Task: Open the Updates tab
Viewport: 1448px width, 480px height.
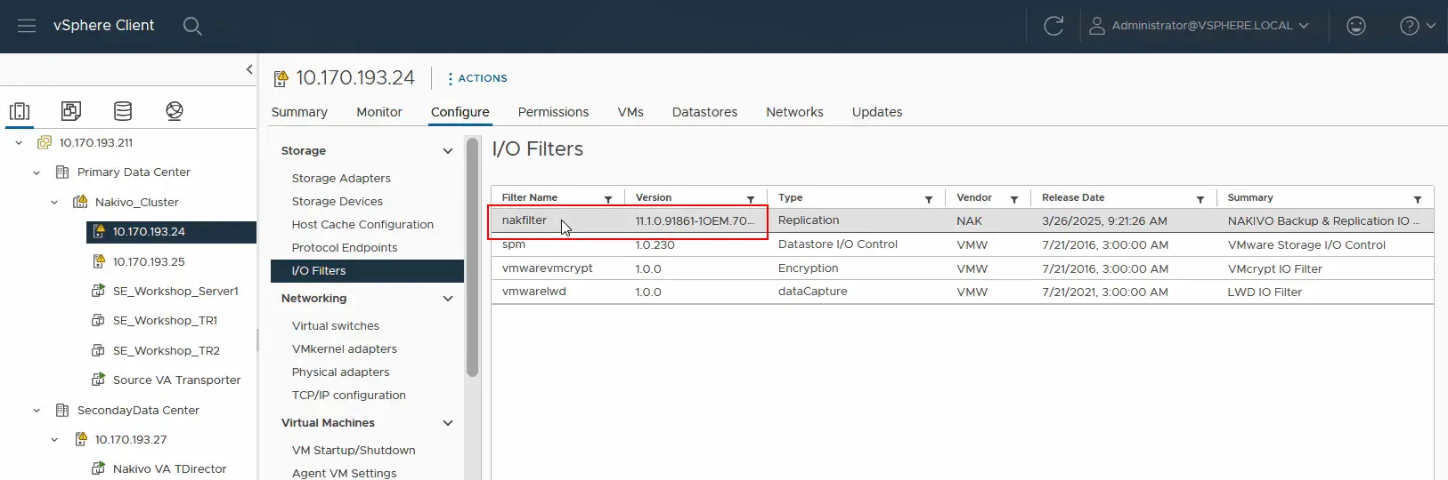Action: click(x=877, y=112)
